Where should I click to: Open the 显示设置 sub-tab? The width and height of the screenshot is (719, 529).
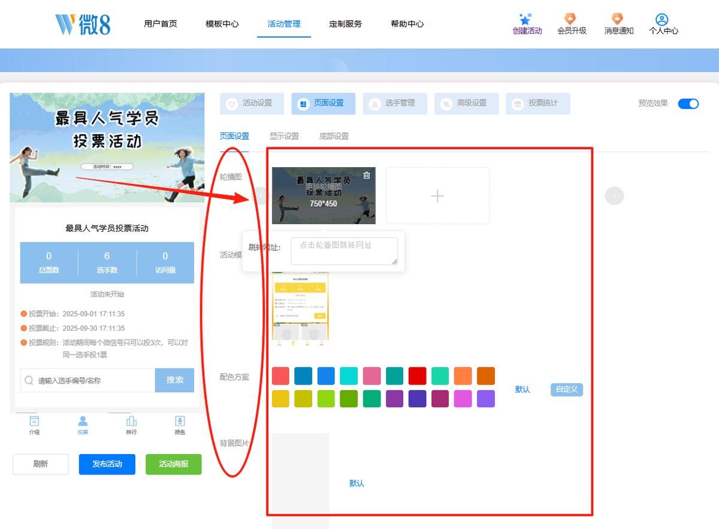coord(284,136)
